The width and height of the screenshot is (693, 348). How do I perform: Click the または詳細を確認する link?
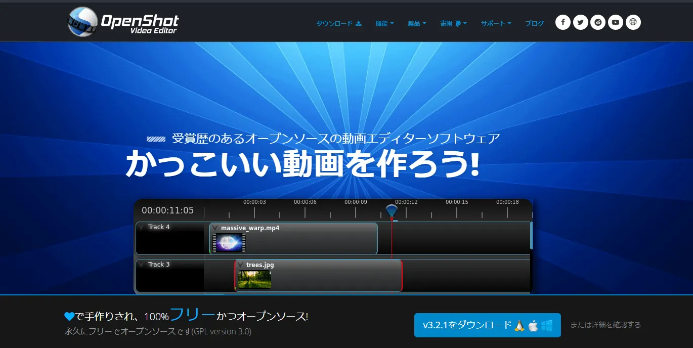(605, 325)
